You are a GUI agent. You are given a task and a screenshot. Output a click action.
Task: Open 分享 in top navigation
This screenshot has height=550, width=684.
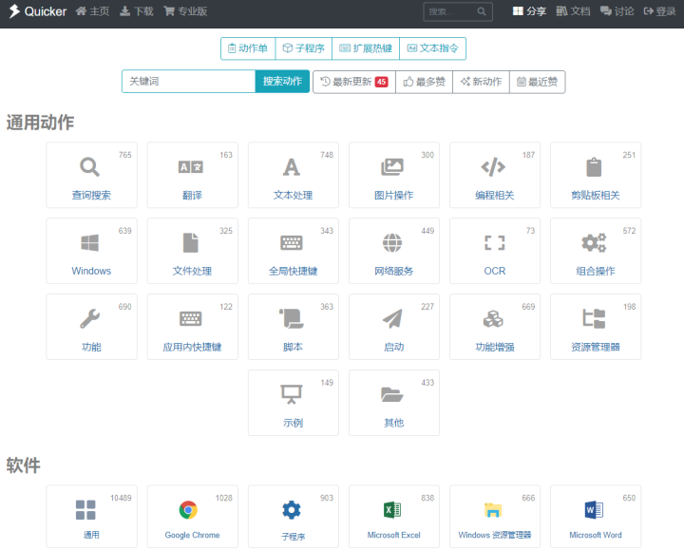(x=529, y=10)
